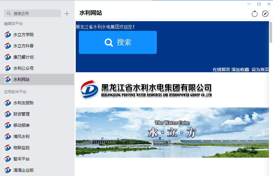Click the 水立方抖音 app icon
Screen dimensions: 273x176
pyautogui.click(x=8, y=46)
